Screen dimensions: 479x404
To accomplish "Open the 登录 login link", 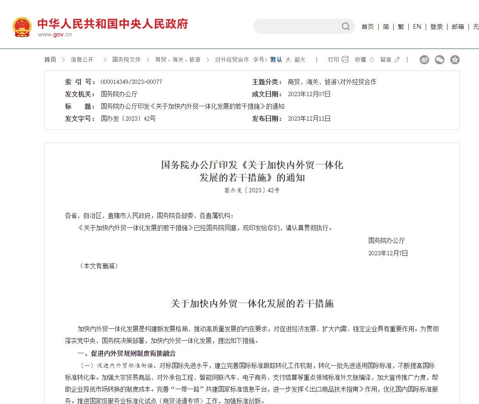I will [x=436, y=27].
